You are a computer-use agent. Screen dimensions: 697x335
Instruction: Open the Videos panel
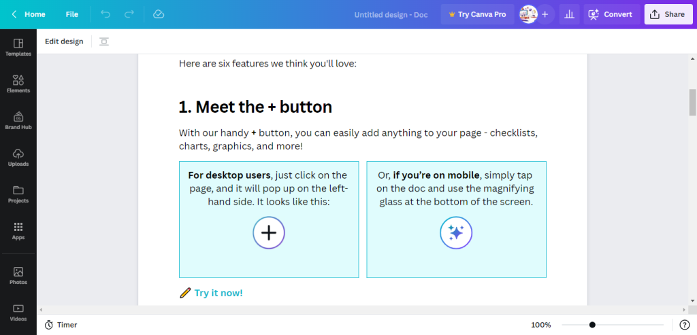coord(18,313)
